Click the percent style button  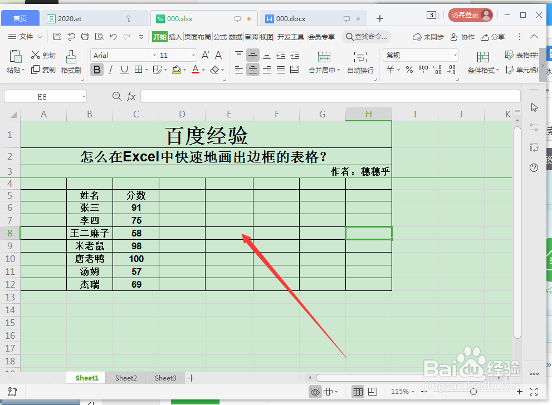409,70
